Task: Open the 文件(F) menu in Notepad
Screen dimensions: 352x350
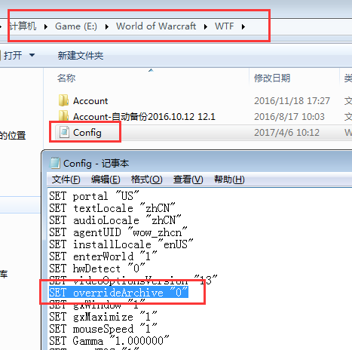Action: click(66, 180)
